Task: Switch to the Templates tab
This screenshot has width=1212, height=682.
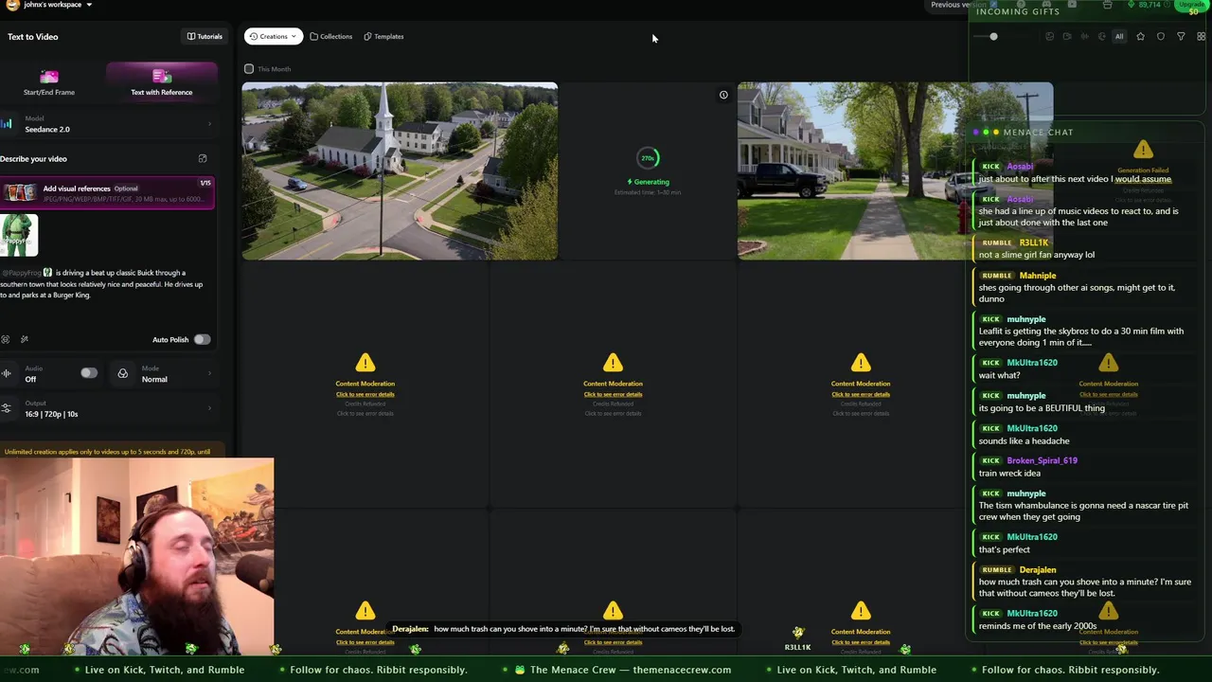Action: [383, 37]
